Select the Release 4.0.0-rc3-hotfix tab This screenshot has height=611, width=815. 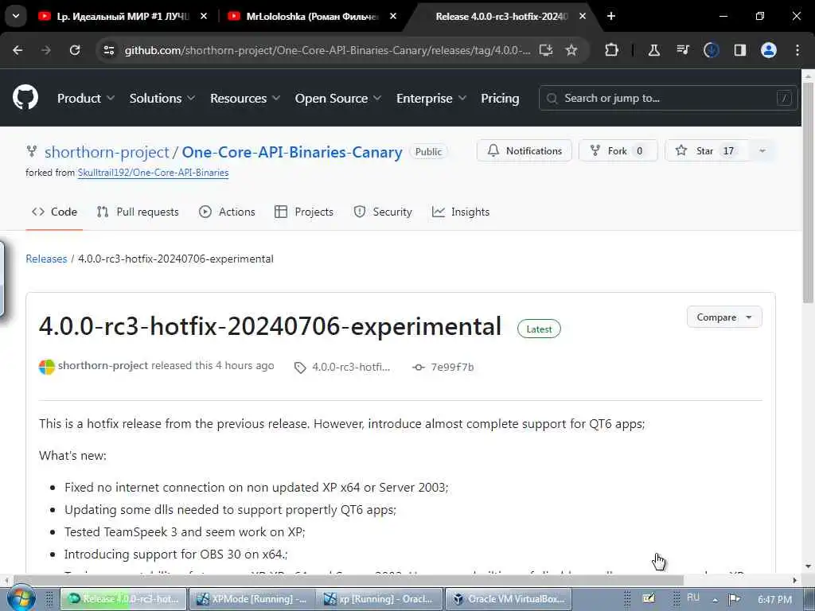tap(501, 16)
